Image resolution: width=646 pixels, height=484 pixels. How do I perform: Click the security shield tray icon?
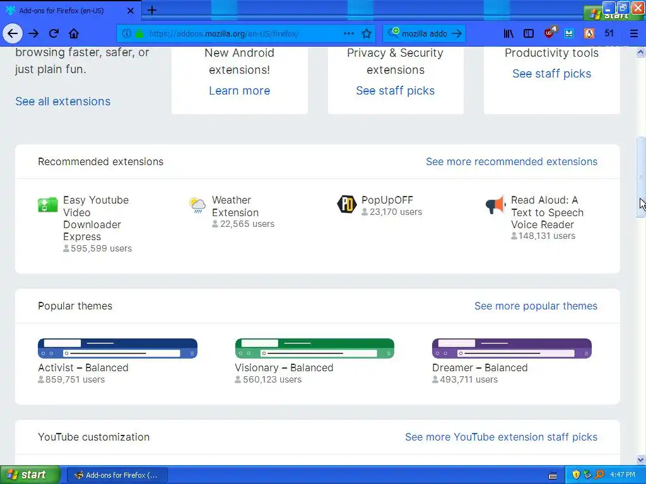click(576, 475)
